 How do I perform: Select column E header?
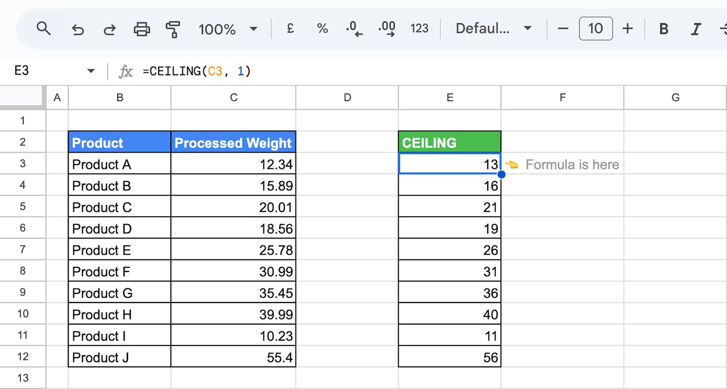[450, 98]
